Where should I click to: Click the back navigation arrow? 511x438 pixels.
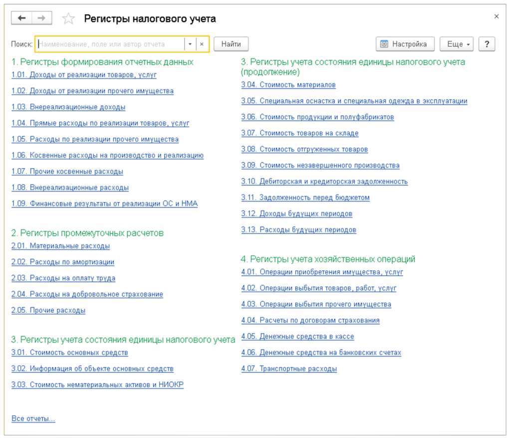click(21, 18)
